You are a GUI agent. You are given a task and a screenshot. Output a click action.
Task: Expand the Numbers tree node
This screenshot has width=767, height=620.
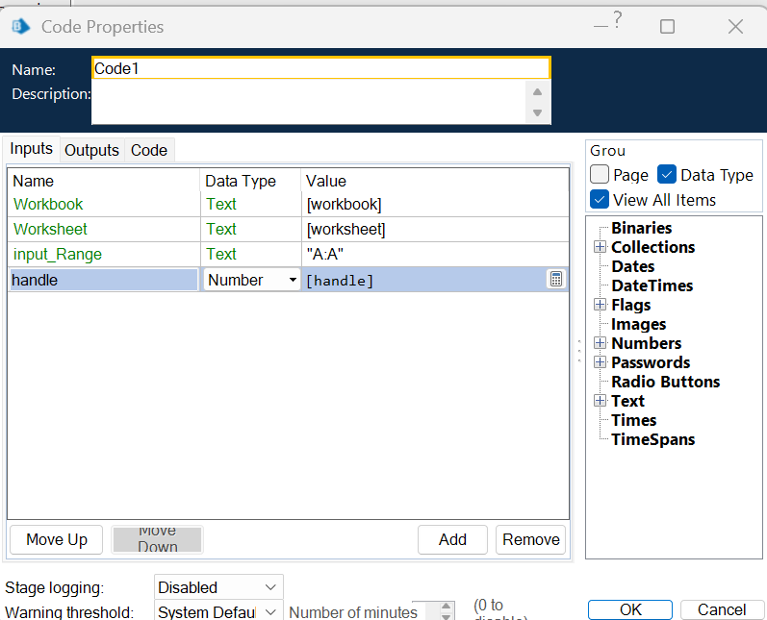click(x=600, y=343)
